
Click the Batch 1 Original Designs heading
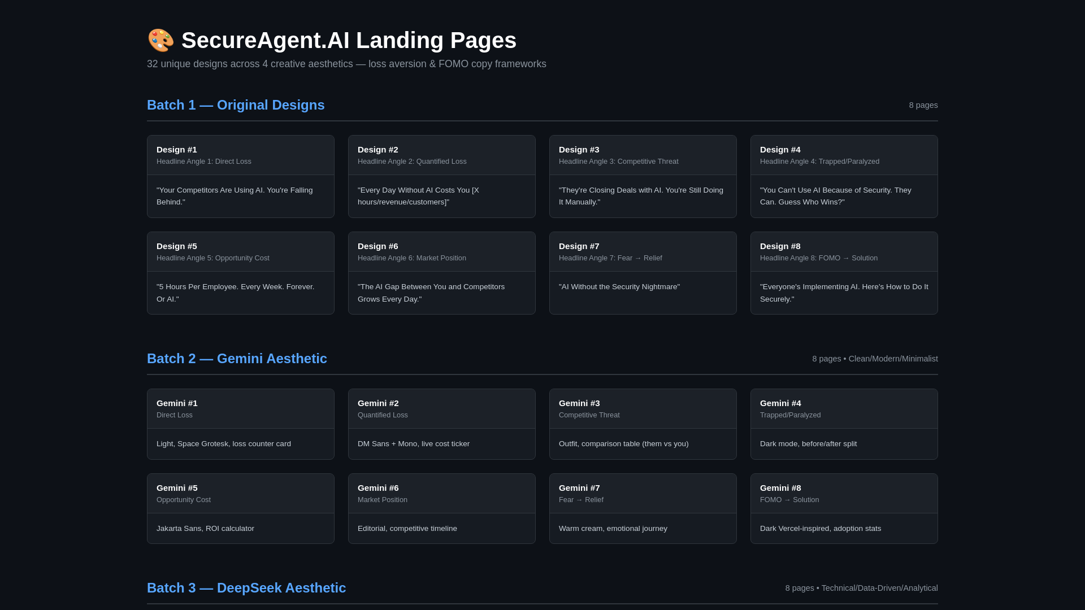236,105
